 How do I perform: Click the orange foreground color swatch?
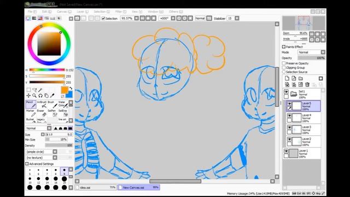click(65, 90)
